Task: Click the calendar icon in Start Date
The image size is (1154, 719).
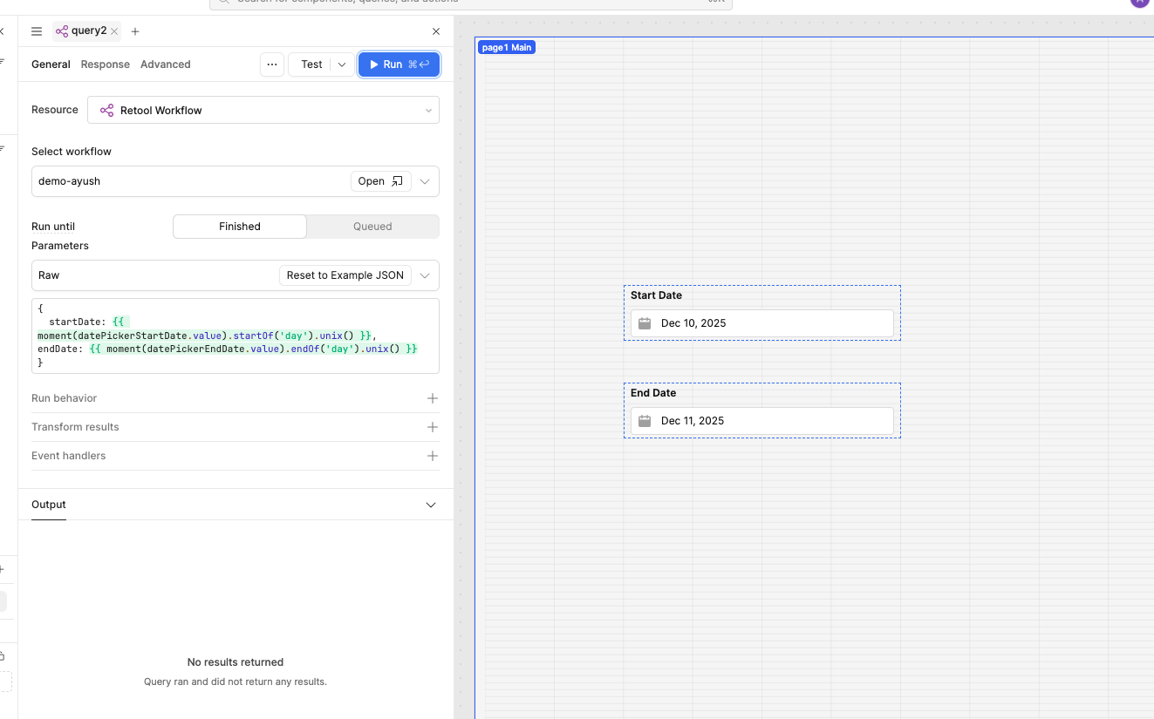Action: [645, 323]
